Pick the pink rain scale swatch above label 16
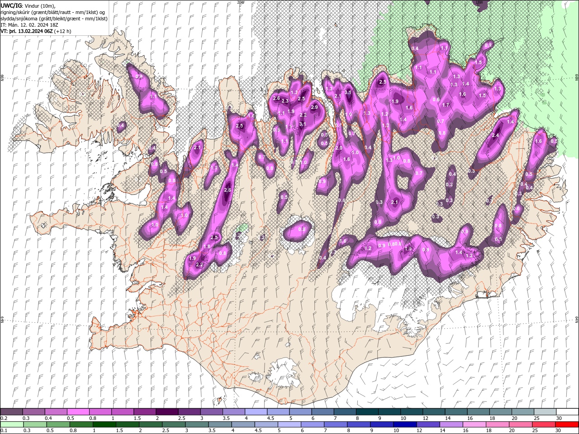 pos(474,425)
